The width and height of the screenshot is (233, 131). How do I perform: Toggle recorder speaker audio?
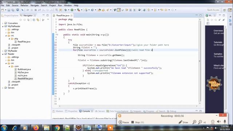[x=219, y=122]
